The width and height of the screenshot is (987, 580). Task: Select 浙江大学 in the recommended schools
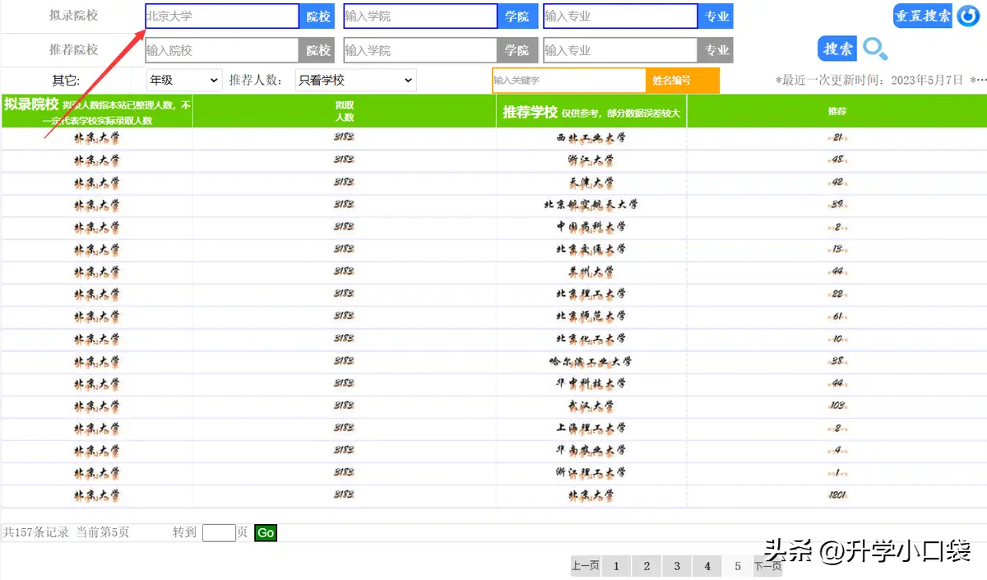click(x=591, y=160)
